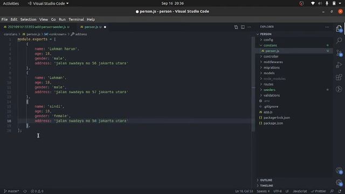The image size is (345, 194).
Task: Open the Source Control activity bar icon
Action: pos(339,53)
